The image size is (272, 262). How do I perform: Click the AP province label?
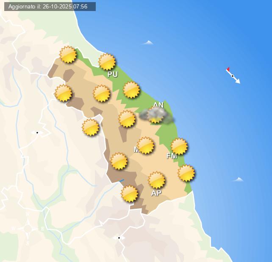click(x=156, y=193)
